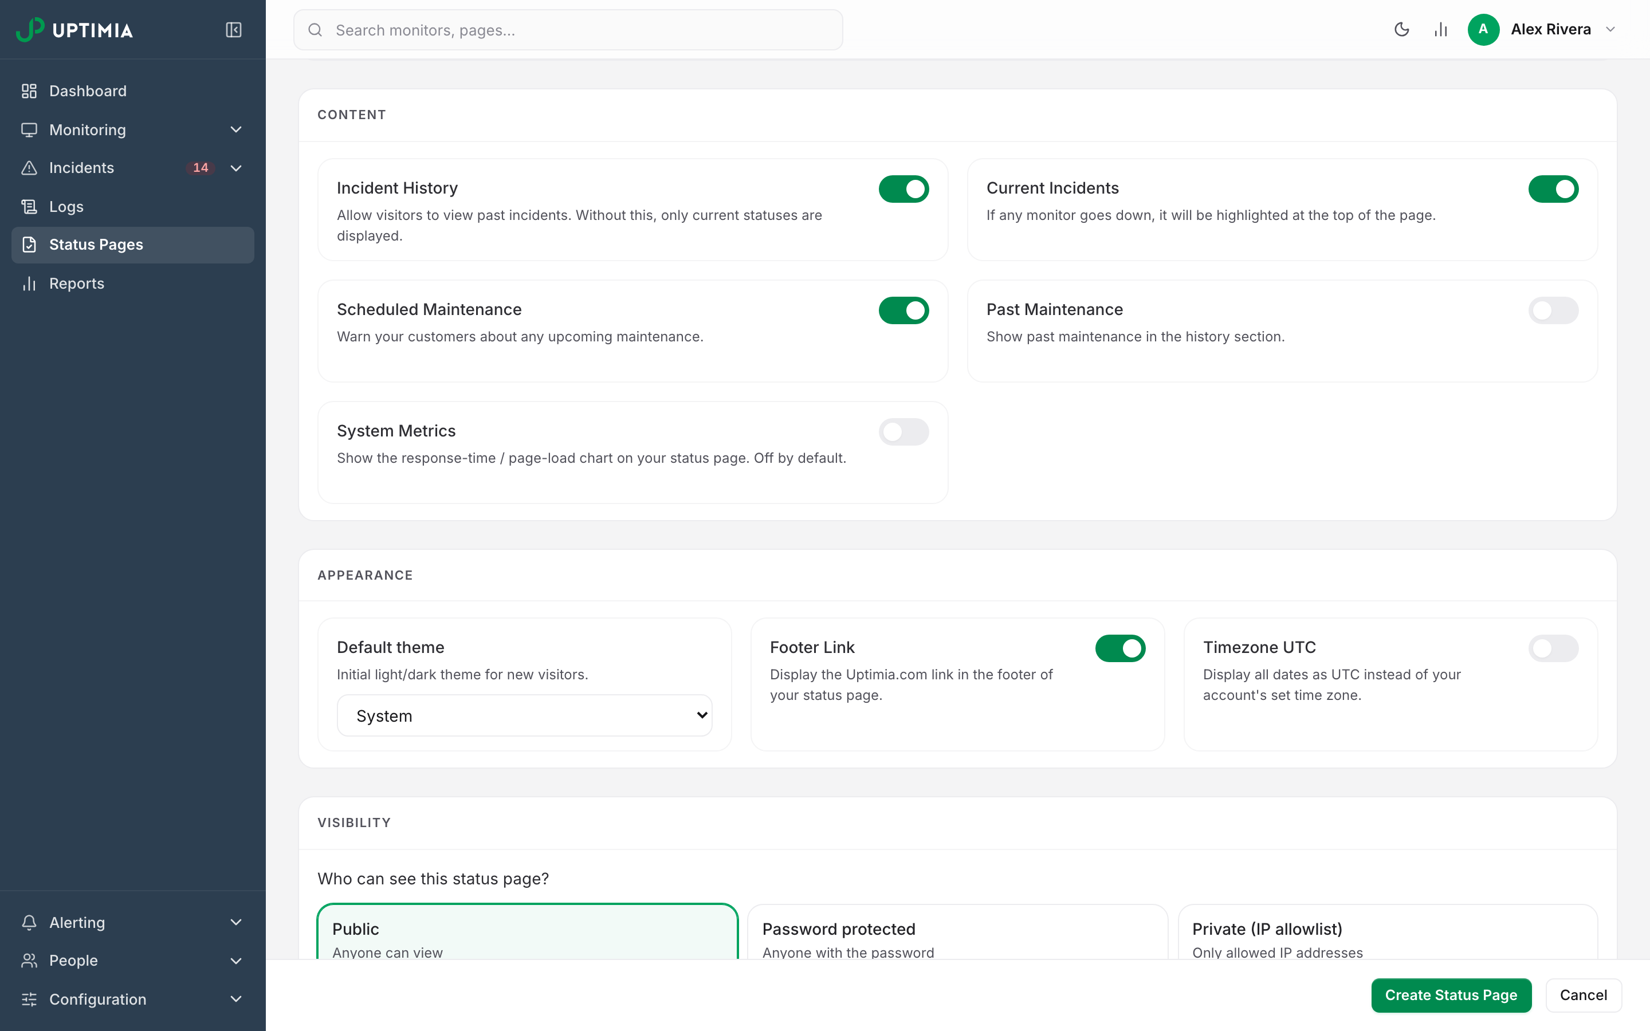Click the Dashboard grid icon

coord(29,90)
